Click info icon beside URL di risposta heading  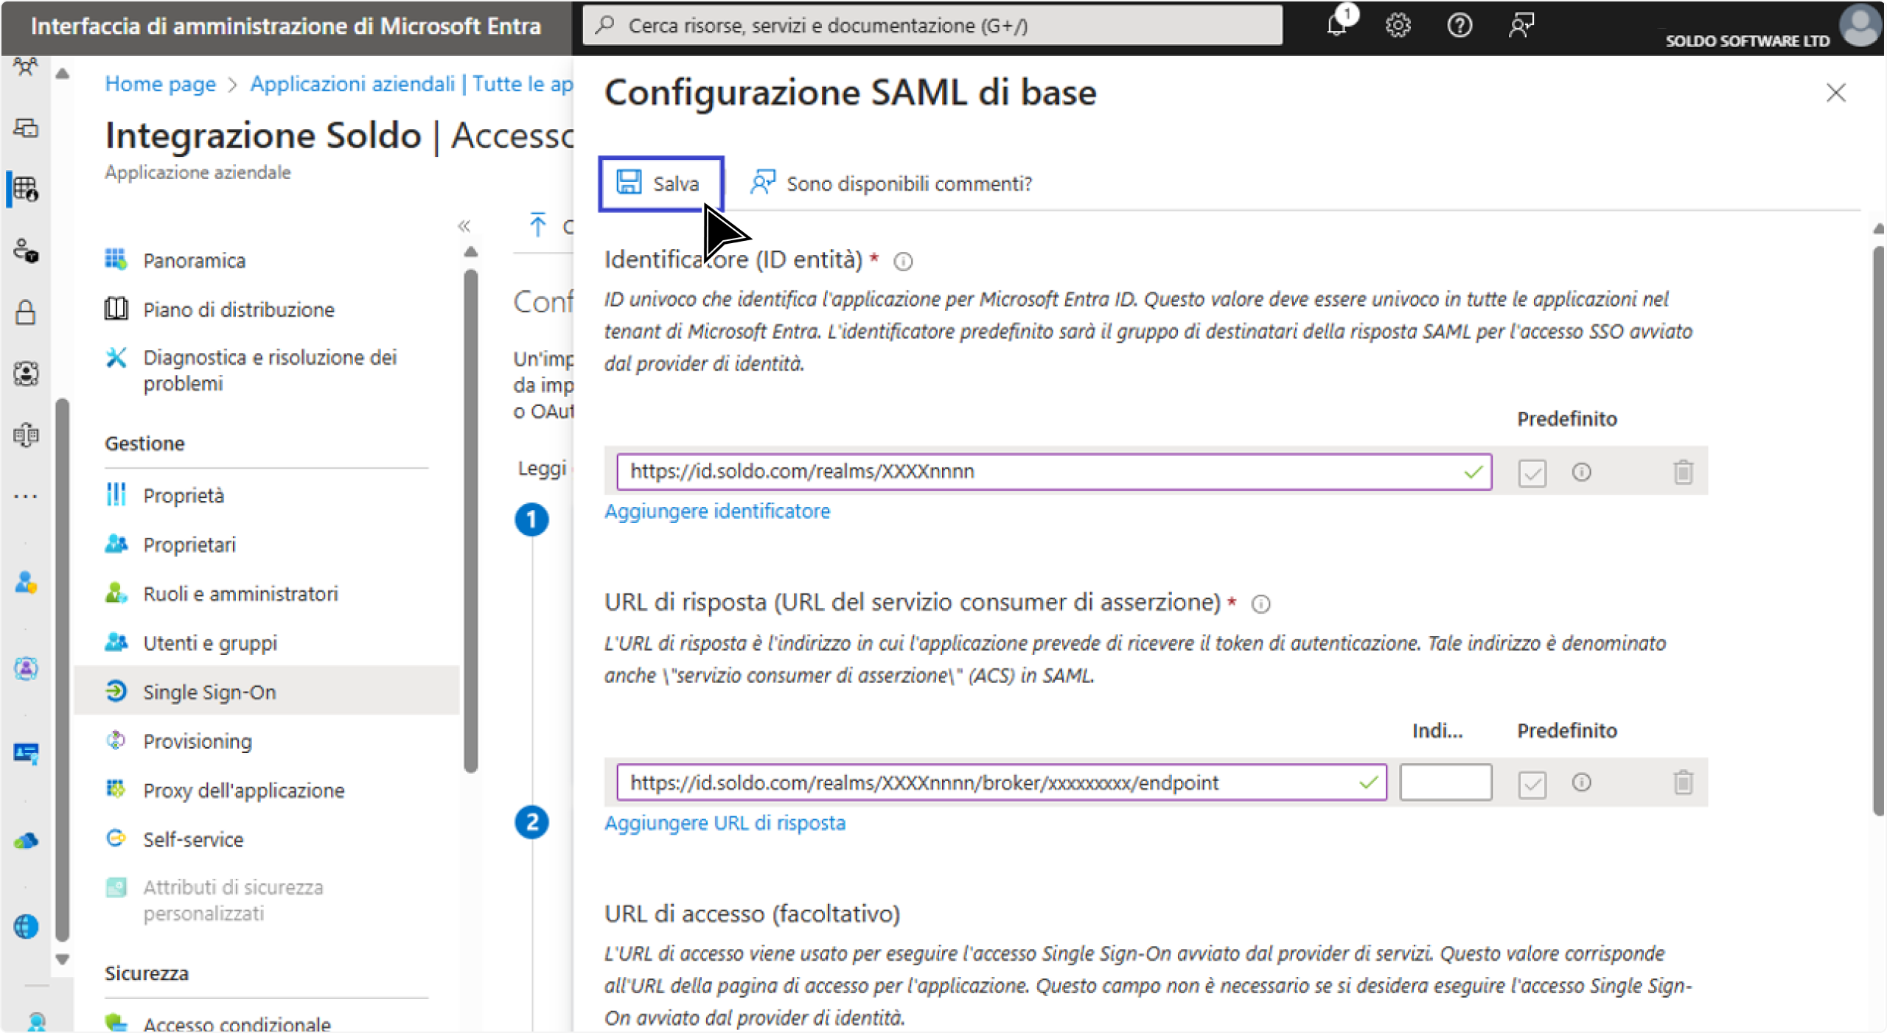[1261, 604]
